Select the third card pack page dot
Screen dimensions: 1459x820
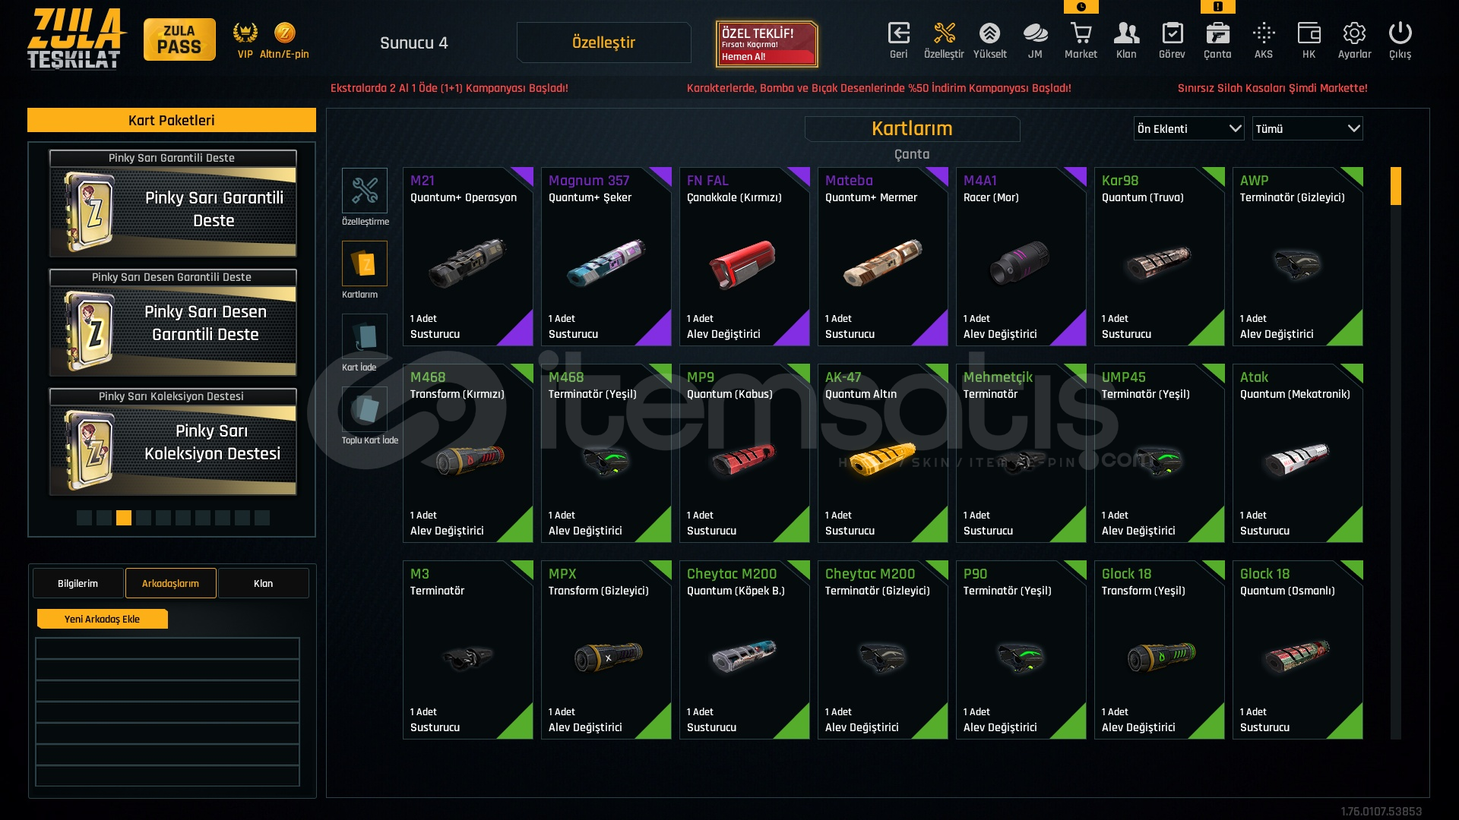[x=124, y=518]
